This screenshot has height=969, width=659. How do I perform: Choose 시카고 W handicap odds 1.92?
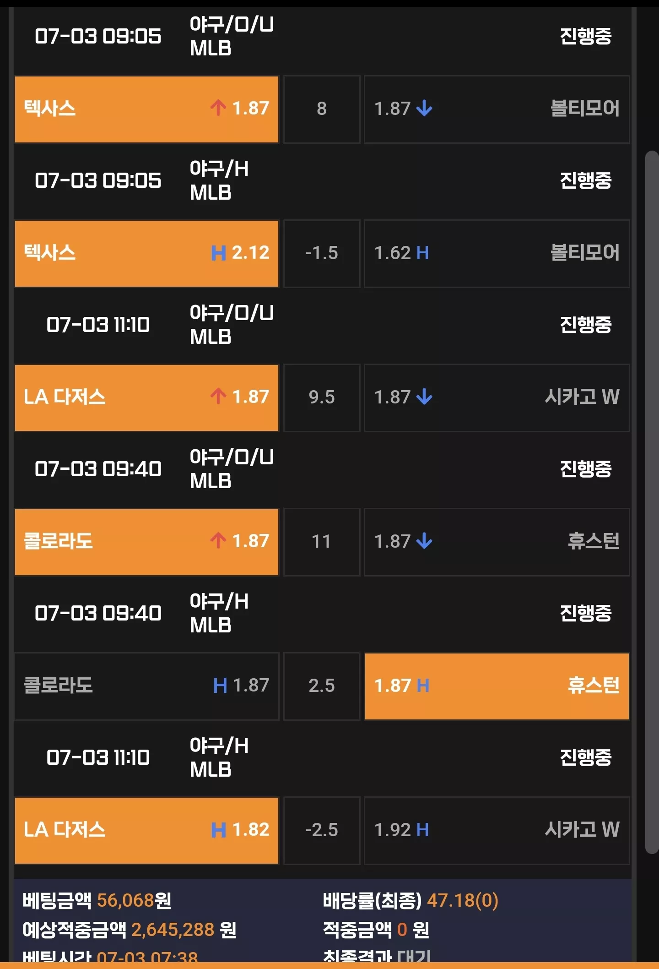click(497, 830)
